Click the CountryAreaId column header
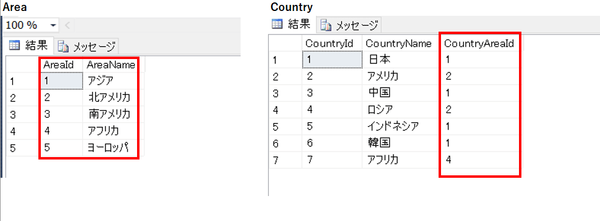 pyautogui.click(x=479, y=44)
